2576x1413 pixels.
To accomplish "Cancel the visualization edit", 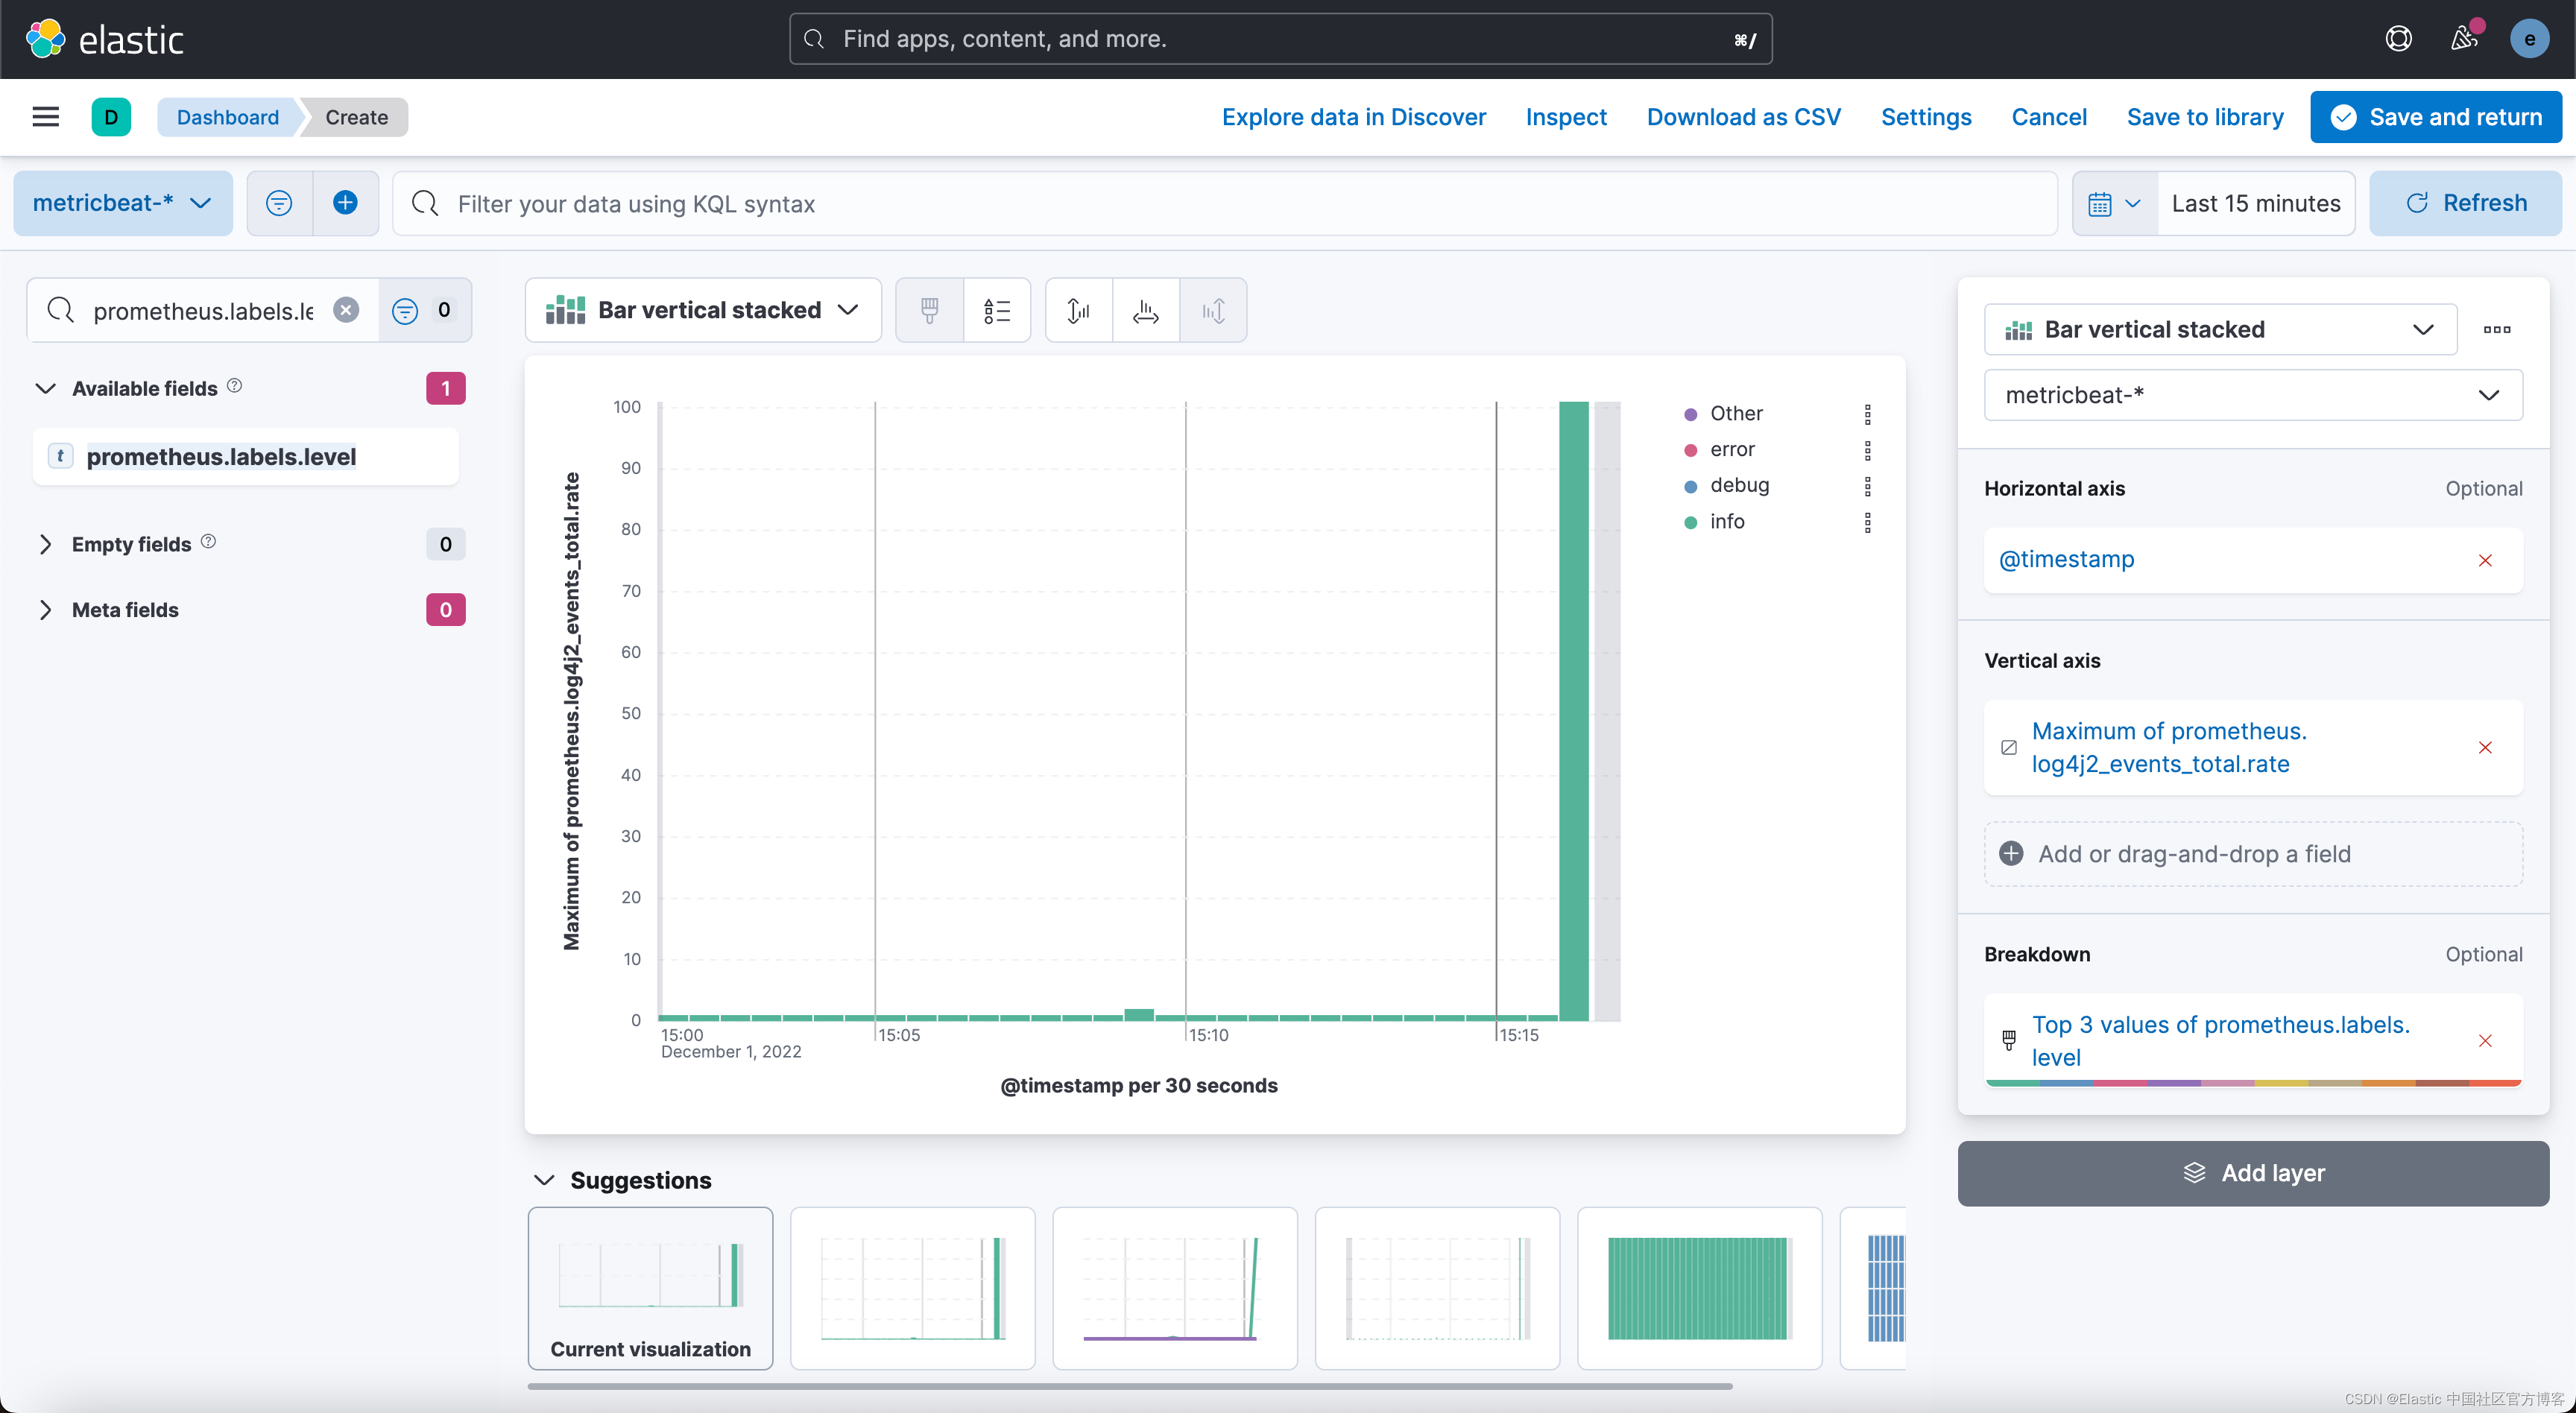I will click(2049, 117).
